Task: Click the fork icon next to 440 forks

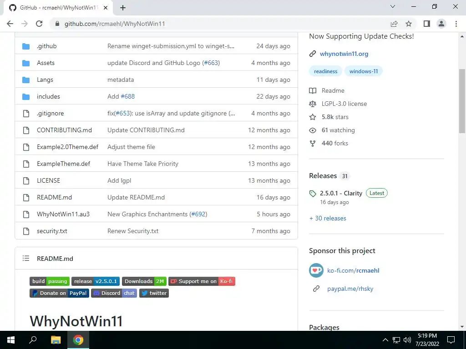Action: [x=312, y=143]
